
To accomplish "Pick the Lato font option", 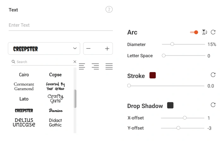I will pos(24,99).
